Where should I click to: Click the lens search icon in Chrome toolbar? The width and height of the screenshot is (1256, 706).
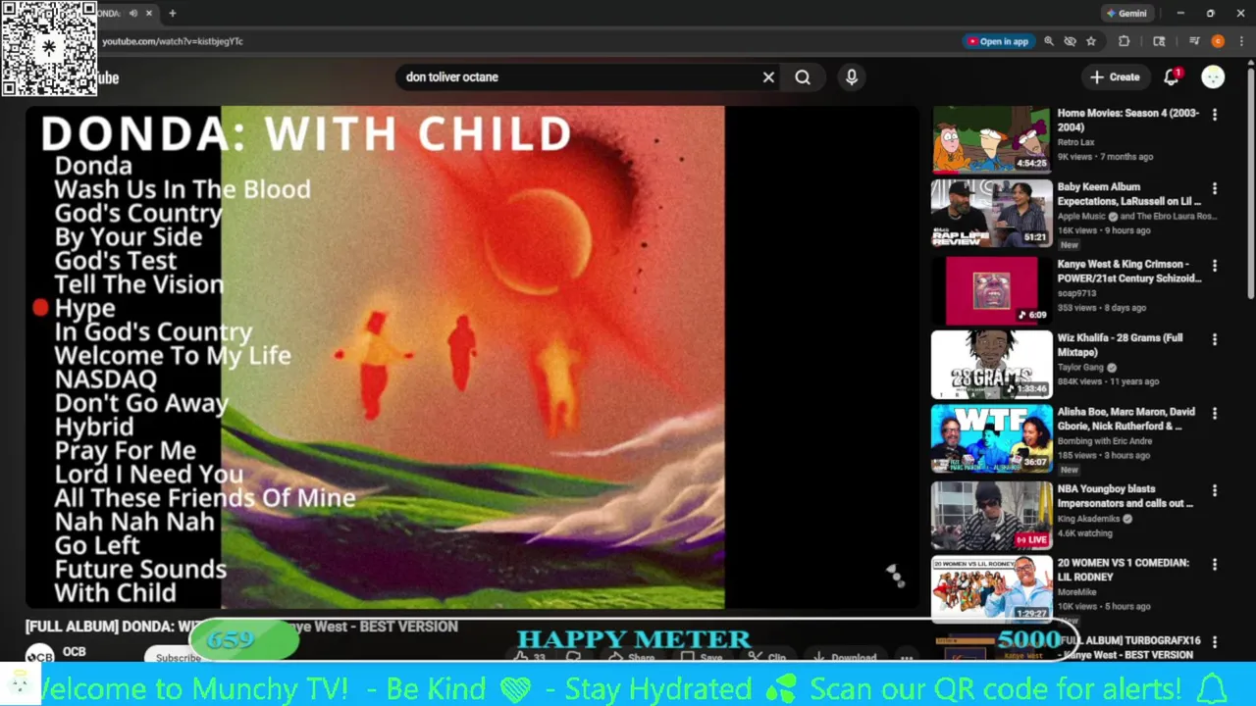click(1159, 41)
